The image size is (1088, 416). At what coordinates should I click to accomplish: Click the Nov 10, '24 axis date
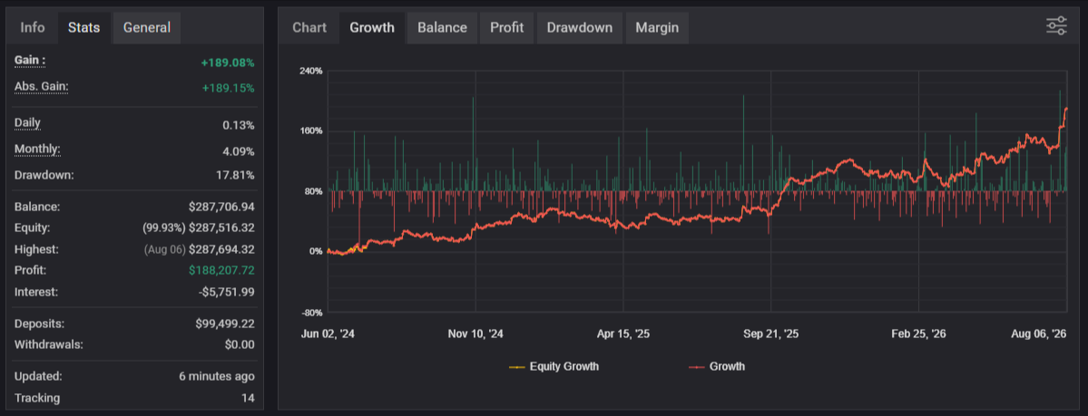[476, 334]
